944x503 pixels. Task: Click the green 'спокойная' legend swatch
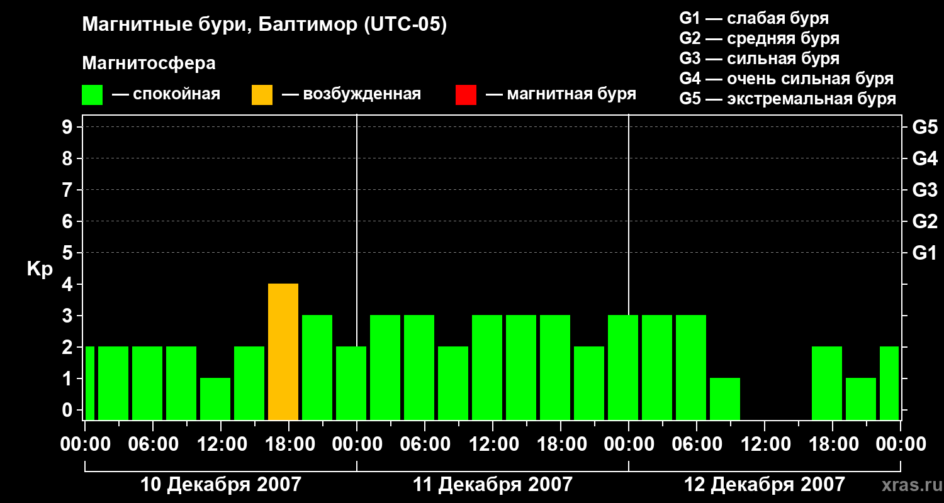pos(92,95)
